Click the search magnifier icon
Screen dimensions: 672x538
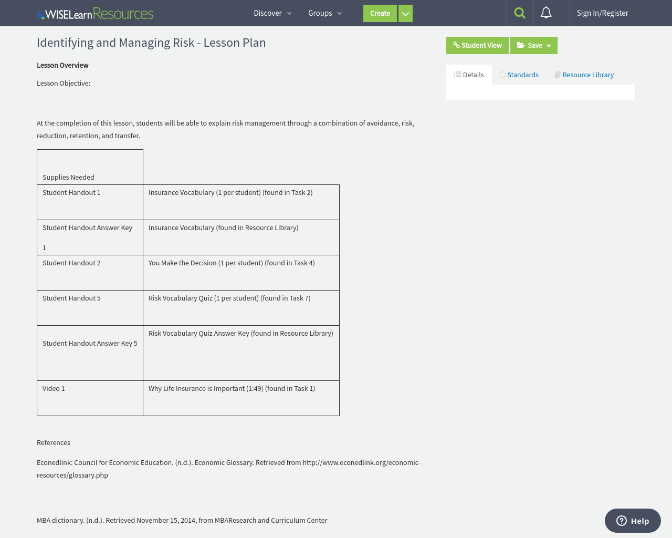519,13
